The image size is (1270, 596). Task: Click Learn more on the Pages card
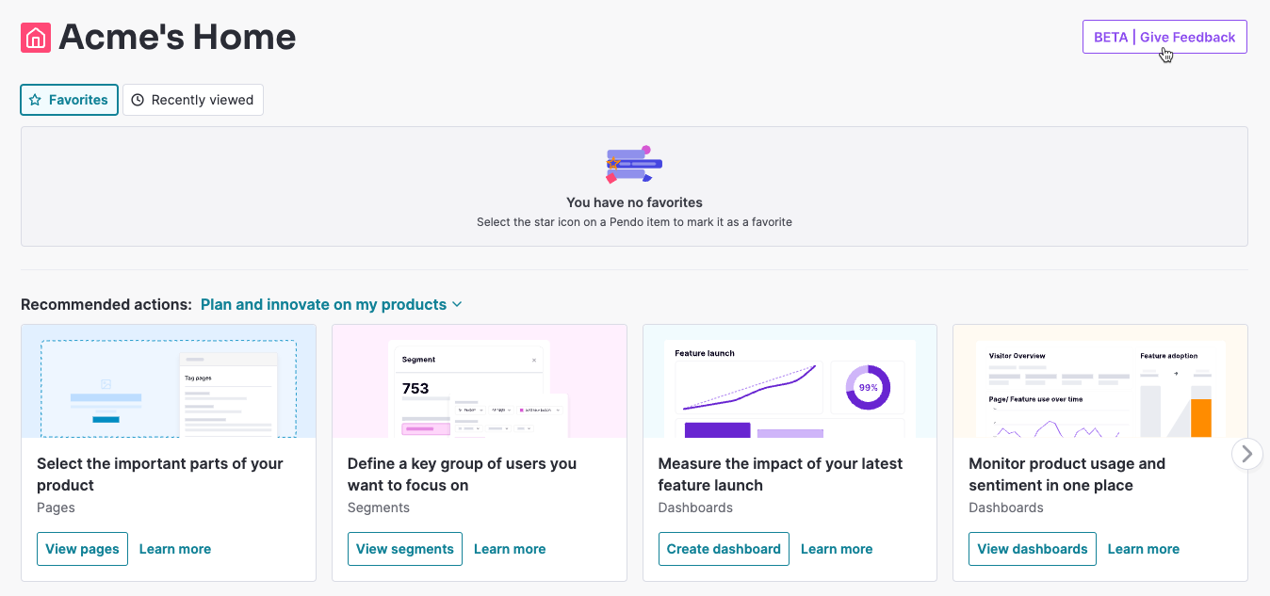pyautogui.click(x=175, y=548)
